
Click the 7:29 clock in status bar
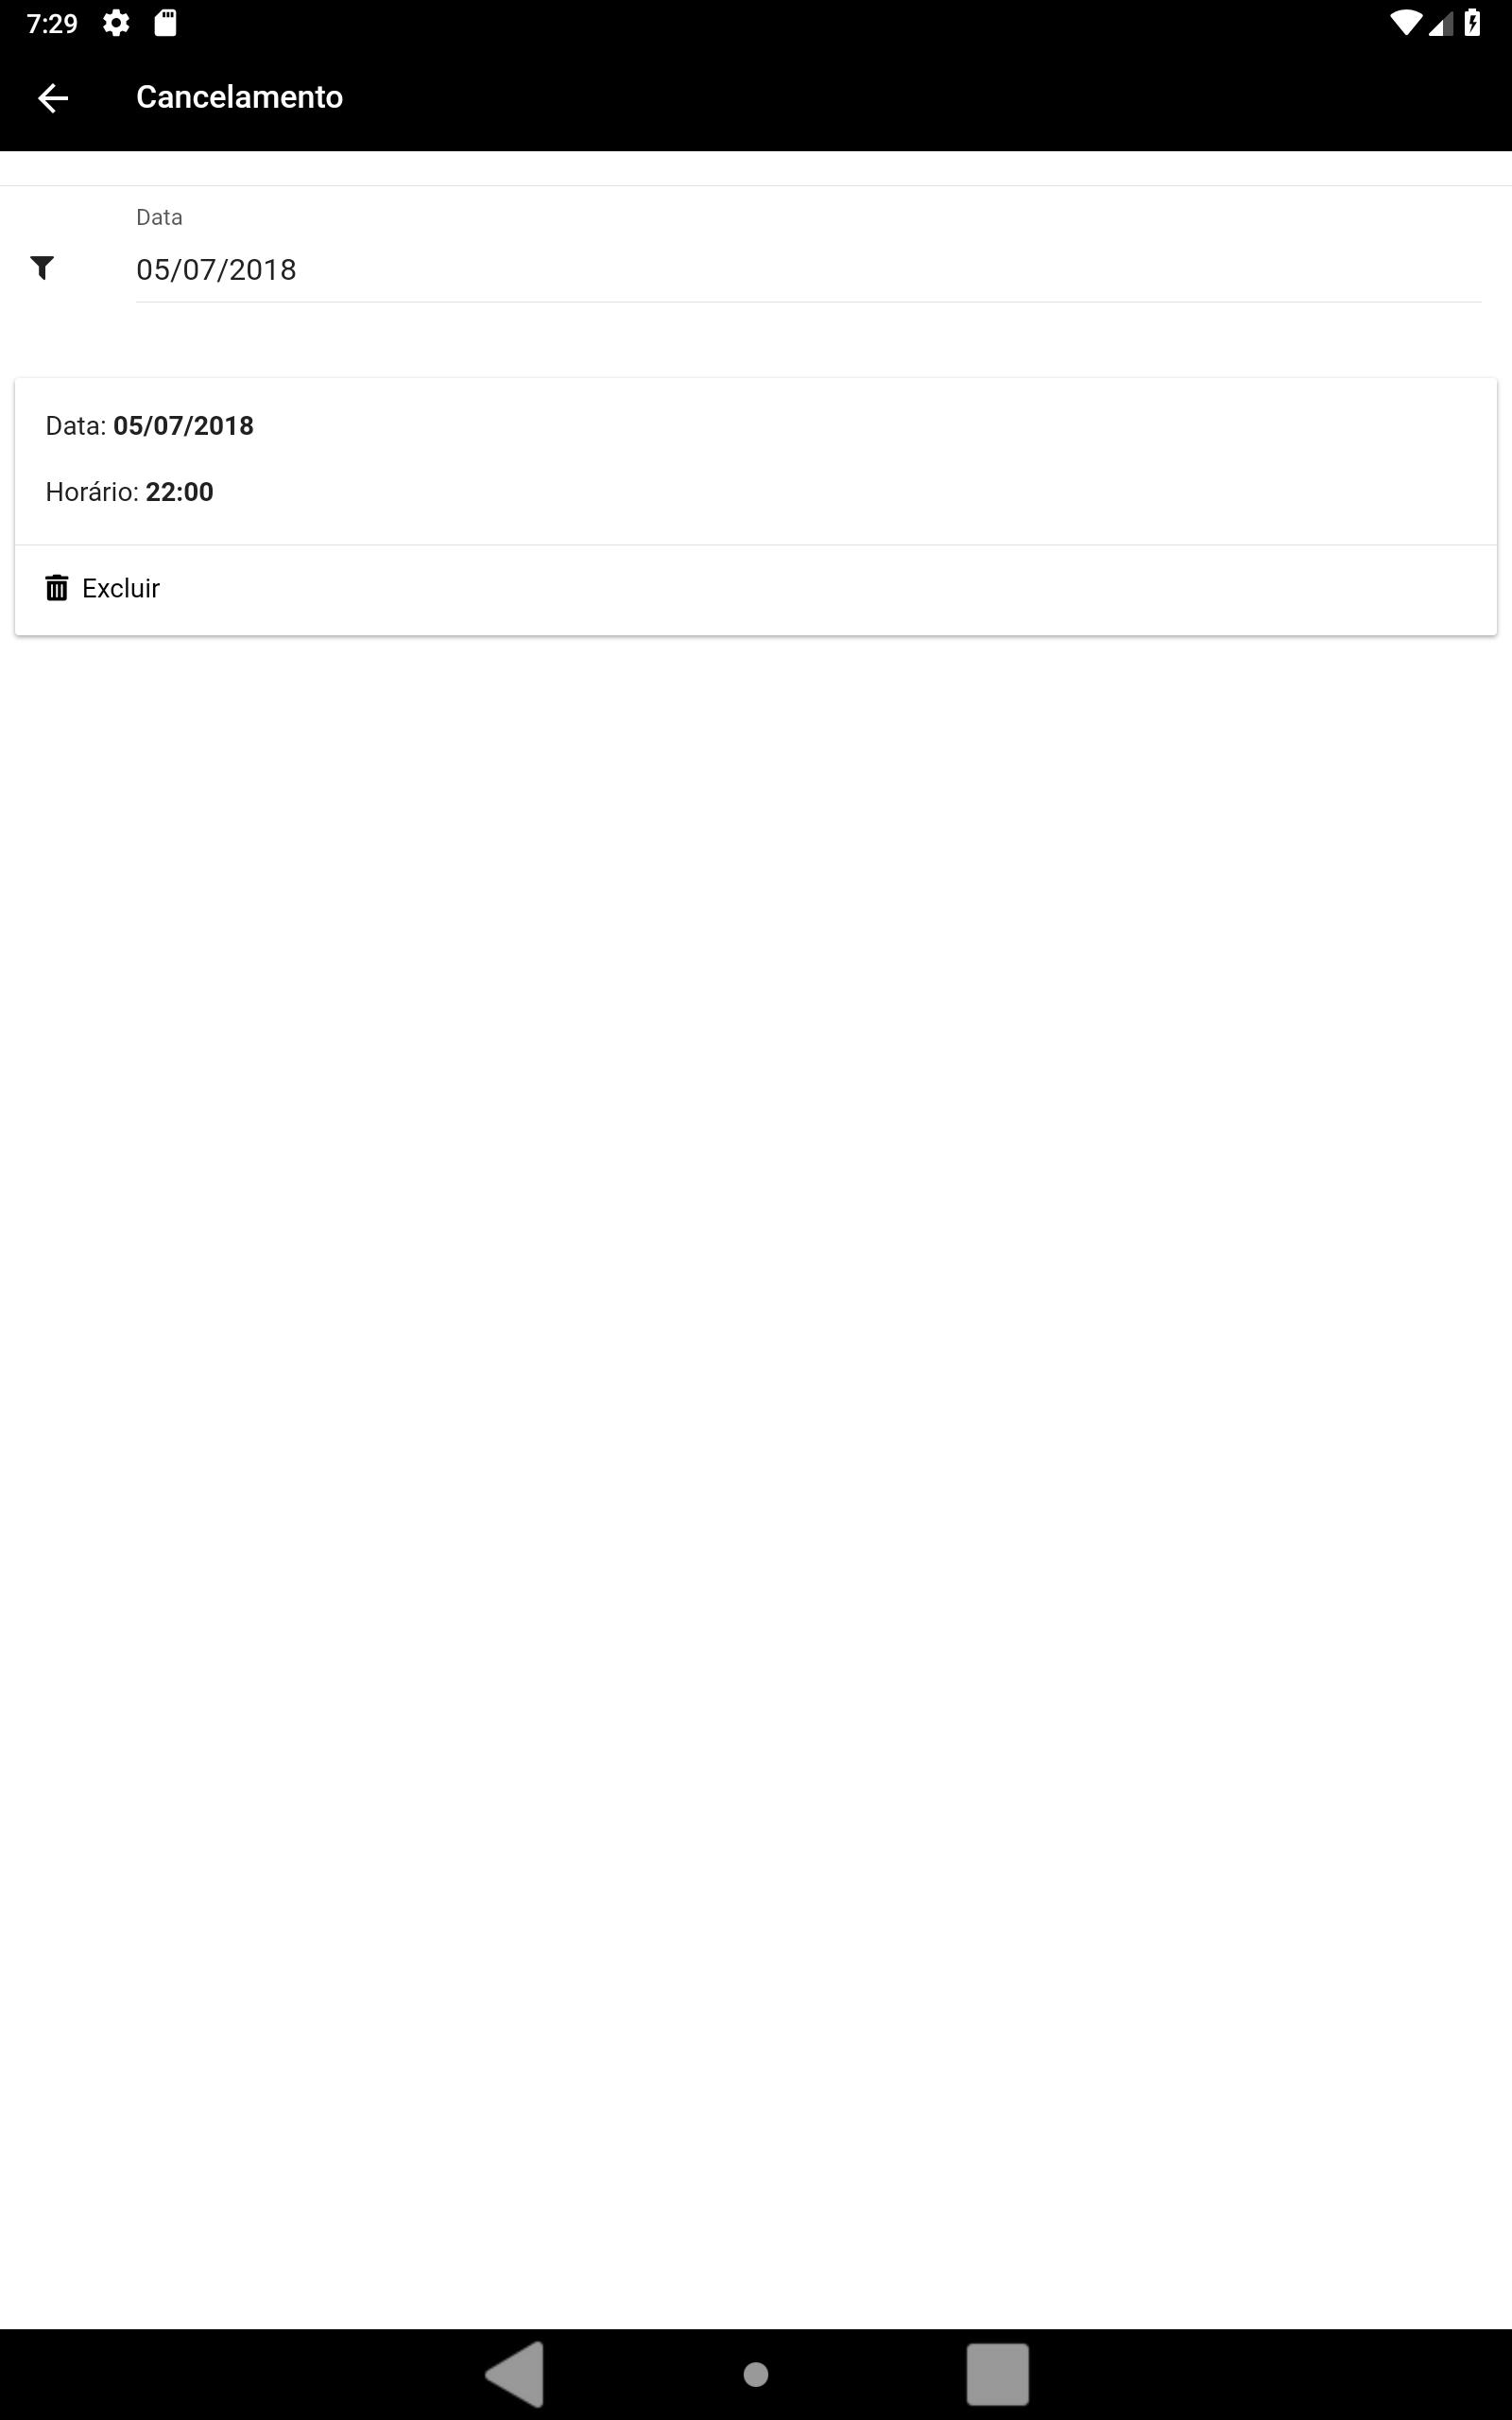tap(52, 23)
